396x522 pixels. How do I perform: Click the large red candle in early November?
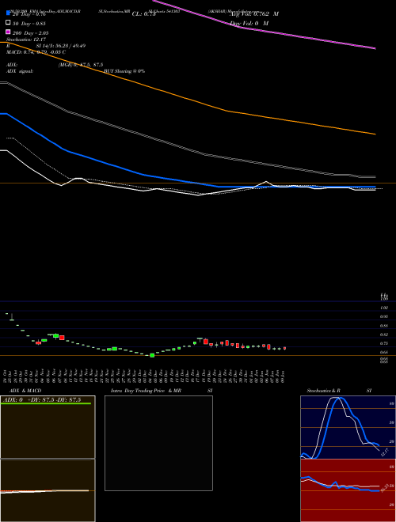[62, 338]
